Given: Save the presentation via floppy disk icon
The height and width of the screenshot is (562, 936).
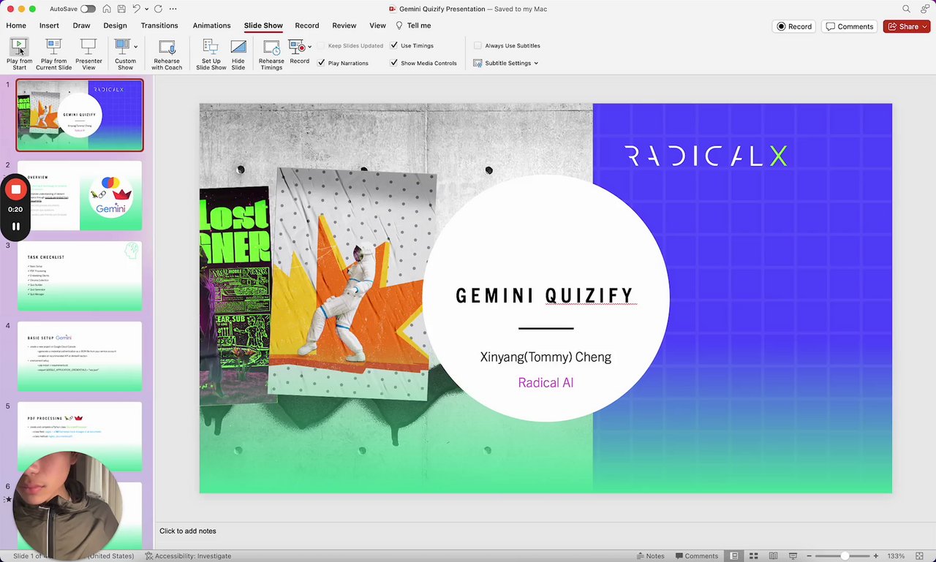Looking at the screenshot, I should (x=121, y=9).
